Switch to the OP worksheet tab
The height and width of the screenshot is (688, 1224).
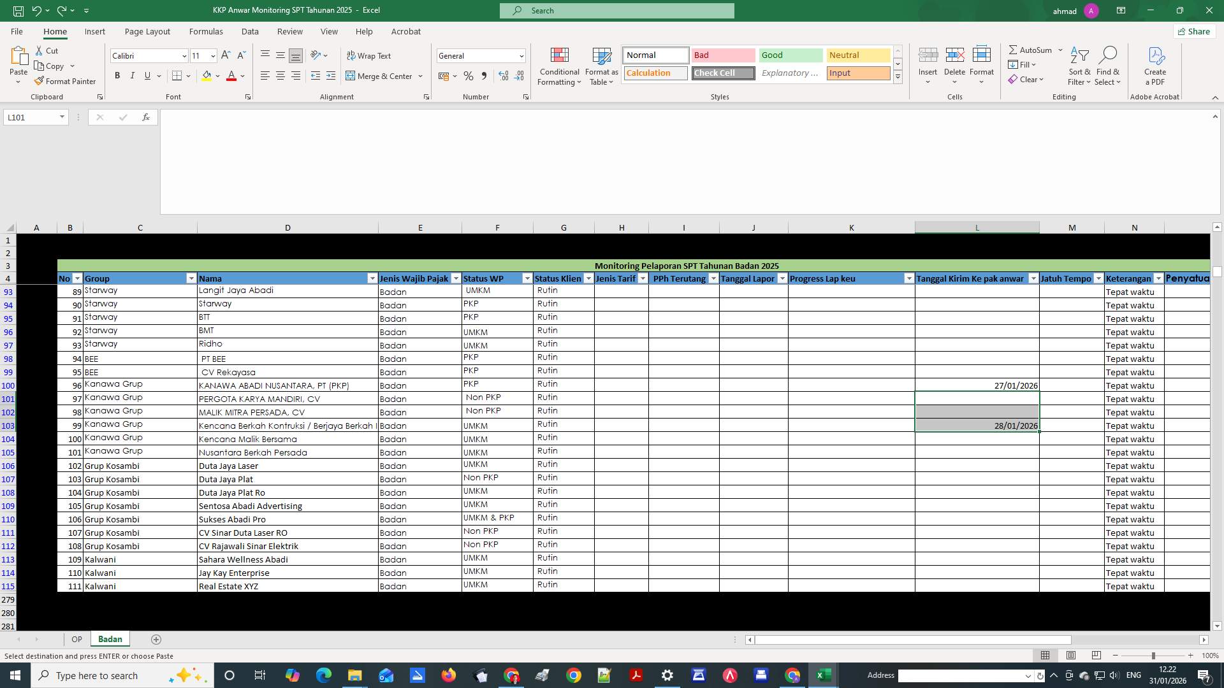click(x=76, y=639)
